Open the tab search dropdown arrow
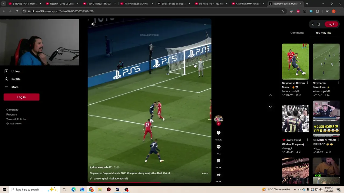Screen dimensions: 344x193 [3, 4]
